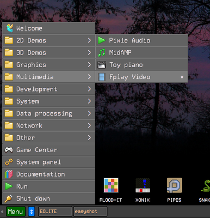Screen dimensions: 210x218
Task: Expand the Graphics submenu arrow
Action: pos(89,65)
